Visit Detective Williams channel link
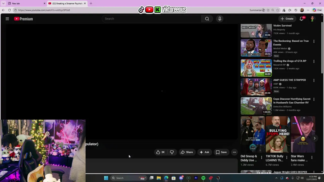The image size is (324, 182). point(282,107)
